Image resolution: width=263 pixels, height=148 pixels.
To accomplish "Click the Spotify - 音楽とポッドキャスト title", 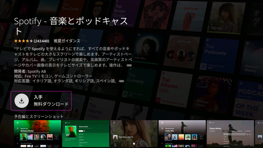I will click(71, 26).
